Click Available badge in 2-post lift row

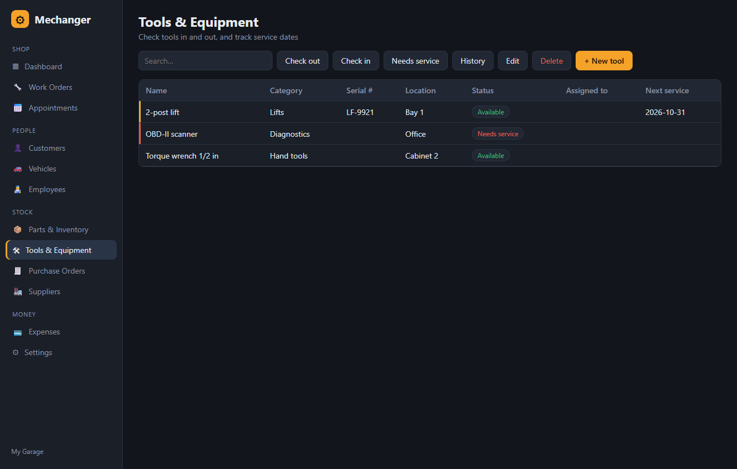491,112
